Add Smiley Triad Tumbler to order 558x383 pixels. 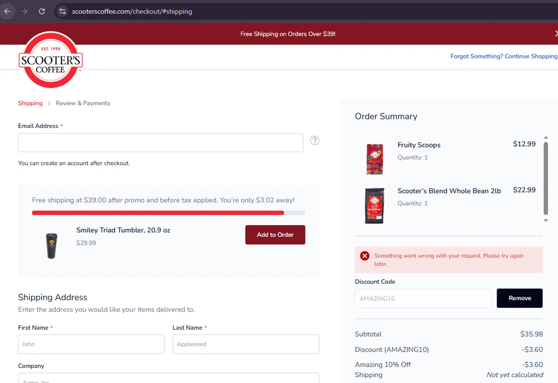click(x=275, y=235)
